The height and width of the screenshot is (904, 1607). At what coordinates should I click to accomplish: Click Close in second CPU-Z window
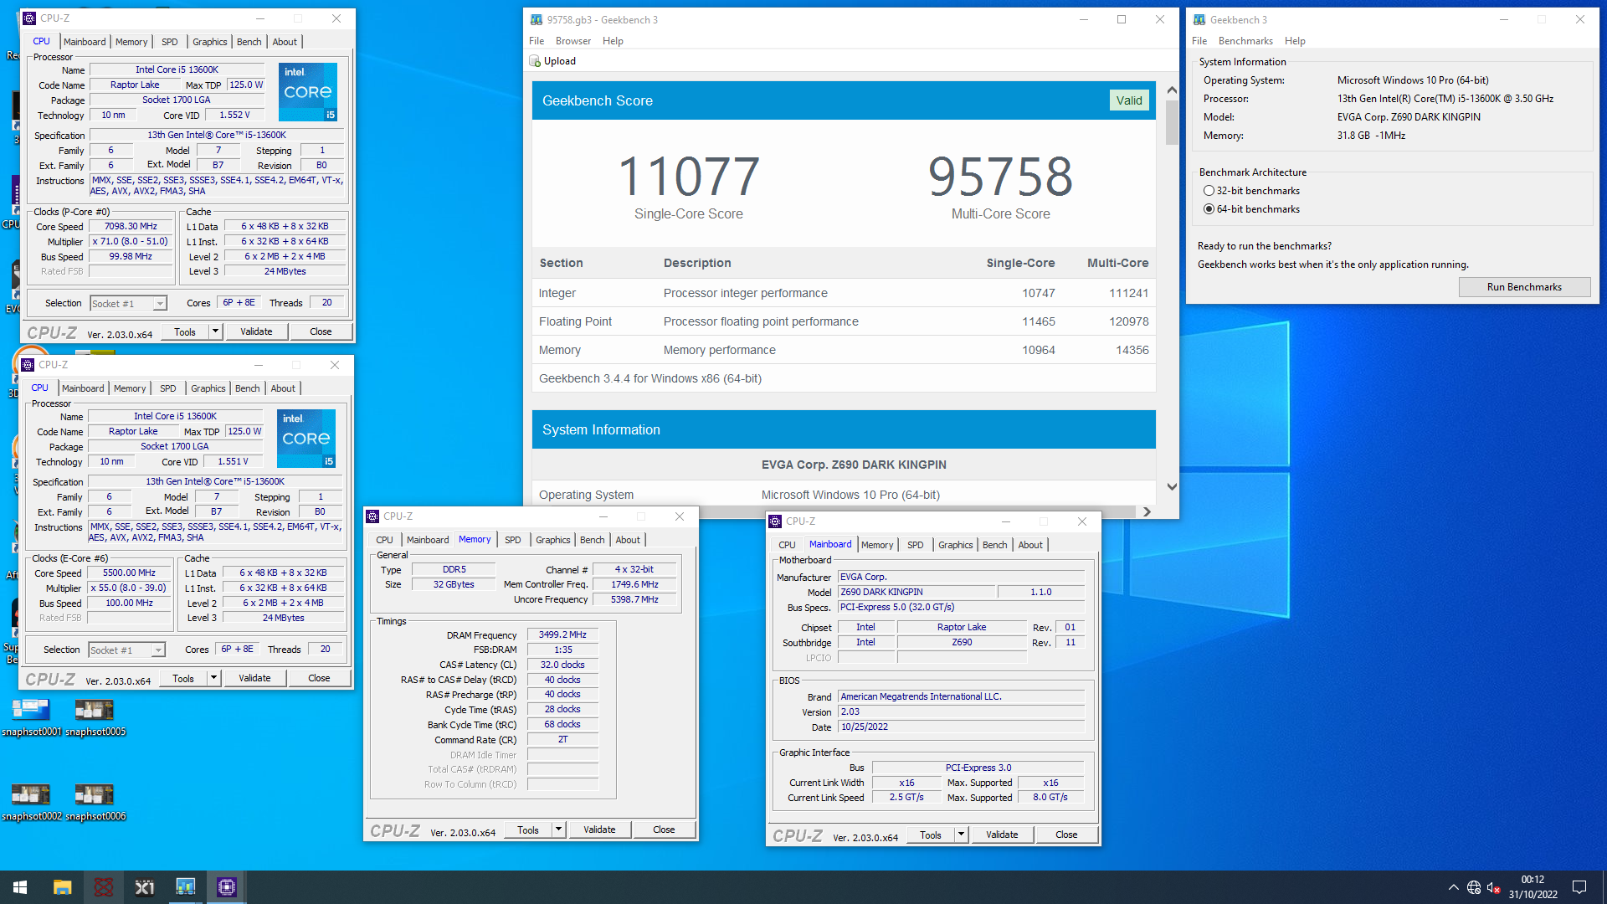click(319, 678)
